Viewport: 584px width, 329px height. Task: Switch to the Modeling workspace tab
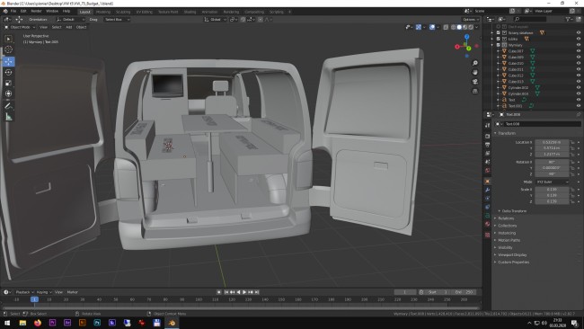click(103, 12)
